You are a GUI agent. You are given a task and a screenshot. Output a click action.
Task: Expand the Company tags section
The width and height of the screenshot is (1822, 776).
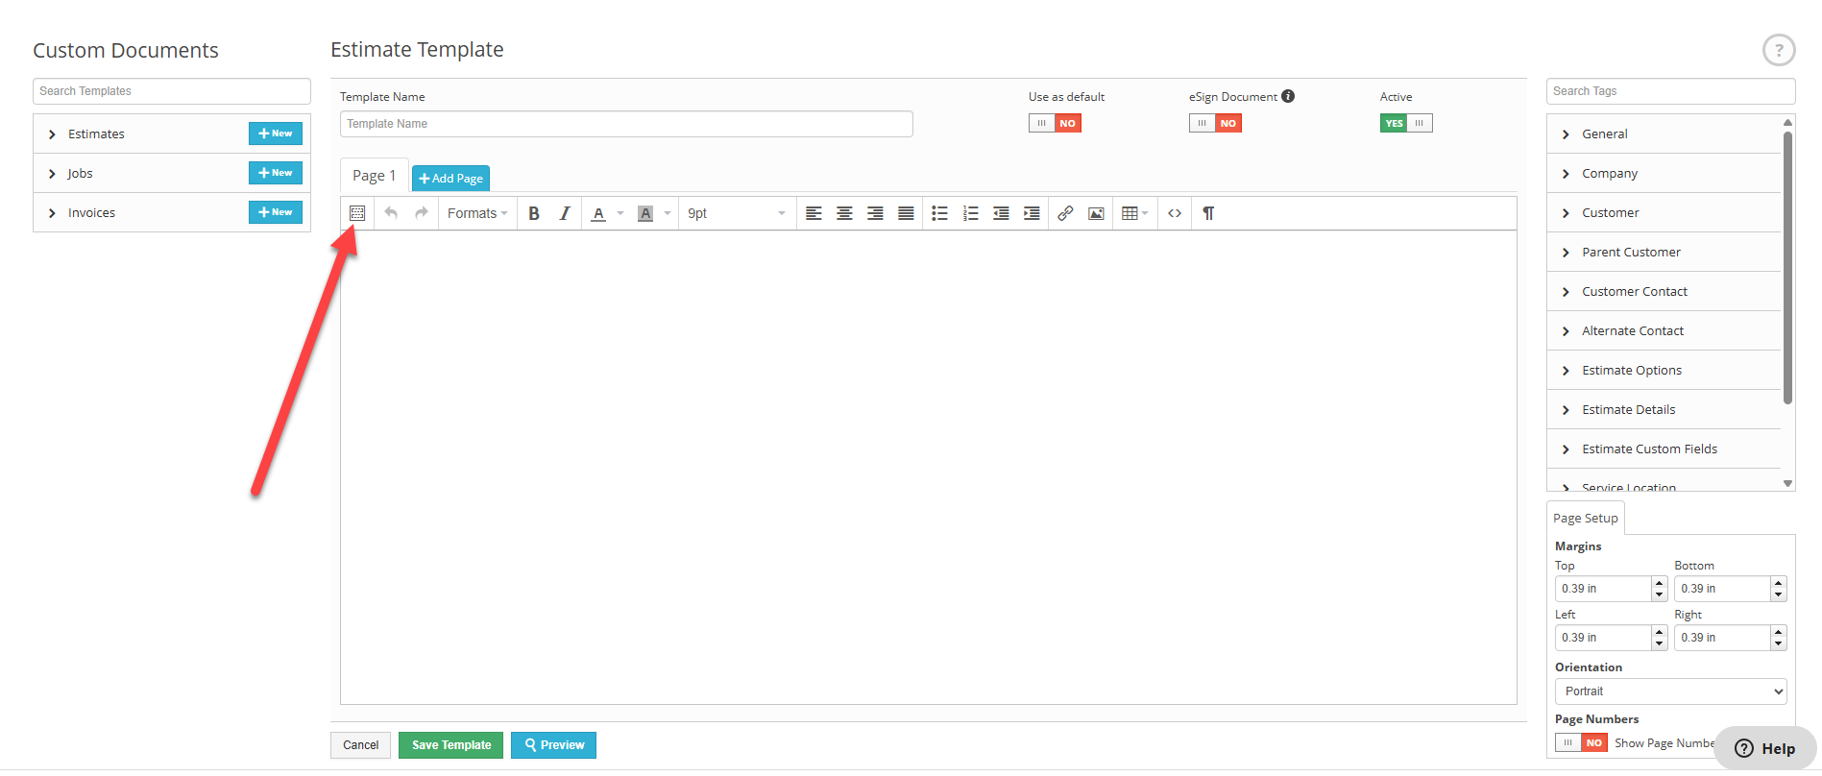[x=1664, y=173]
